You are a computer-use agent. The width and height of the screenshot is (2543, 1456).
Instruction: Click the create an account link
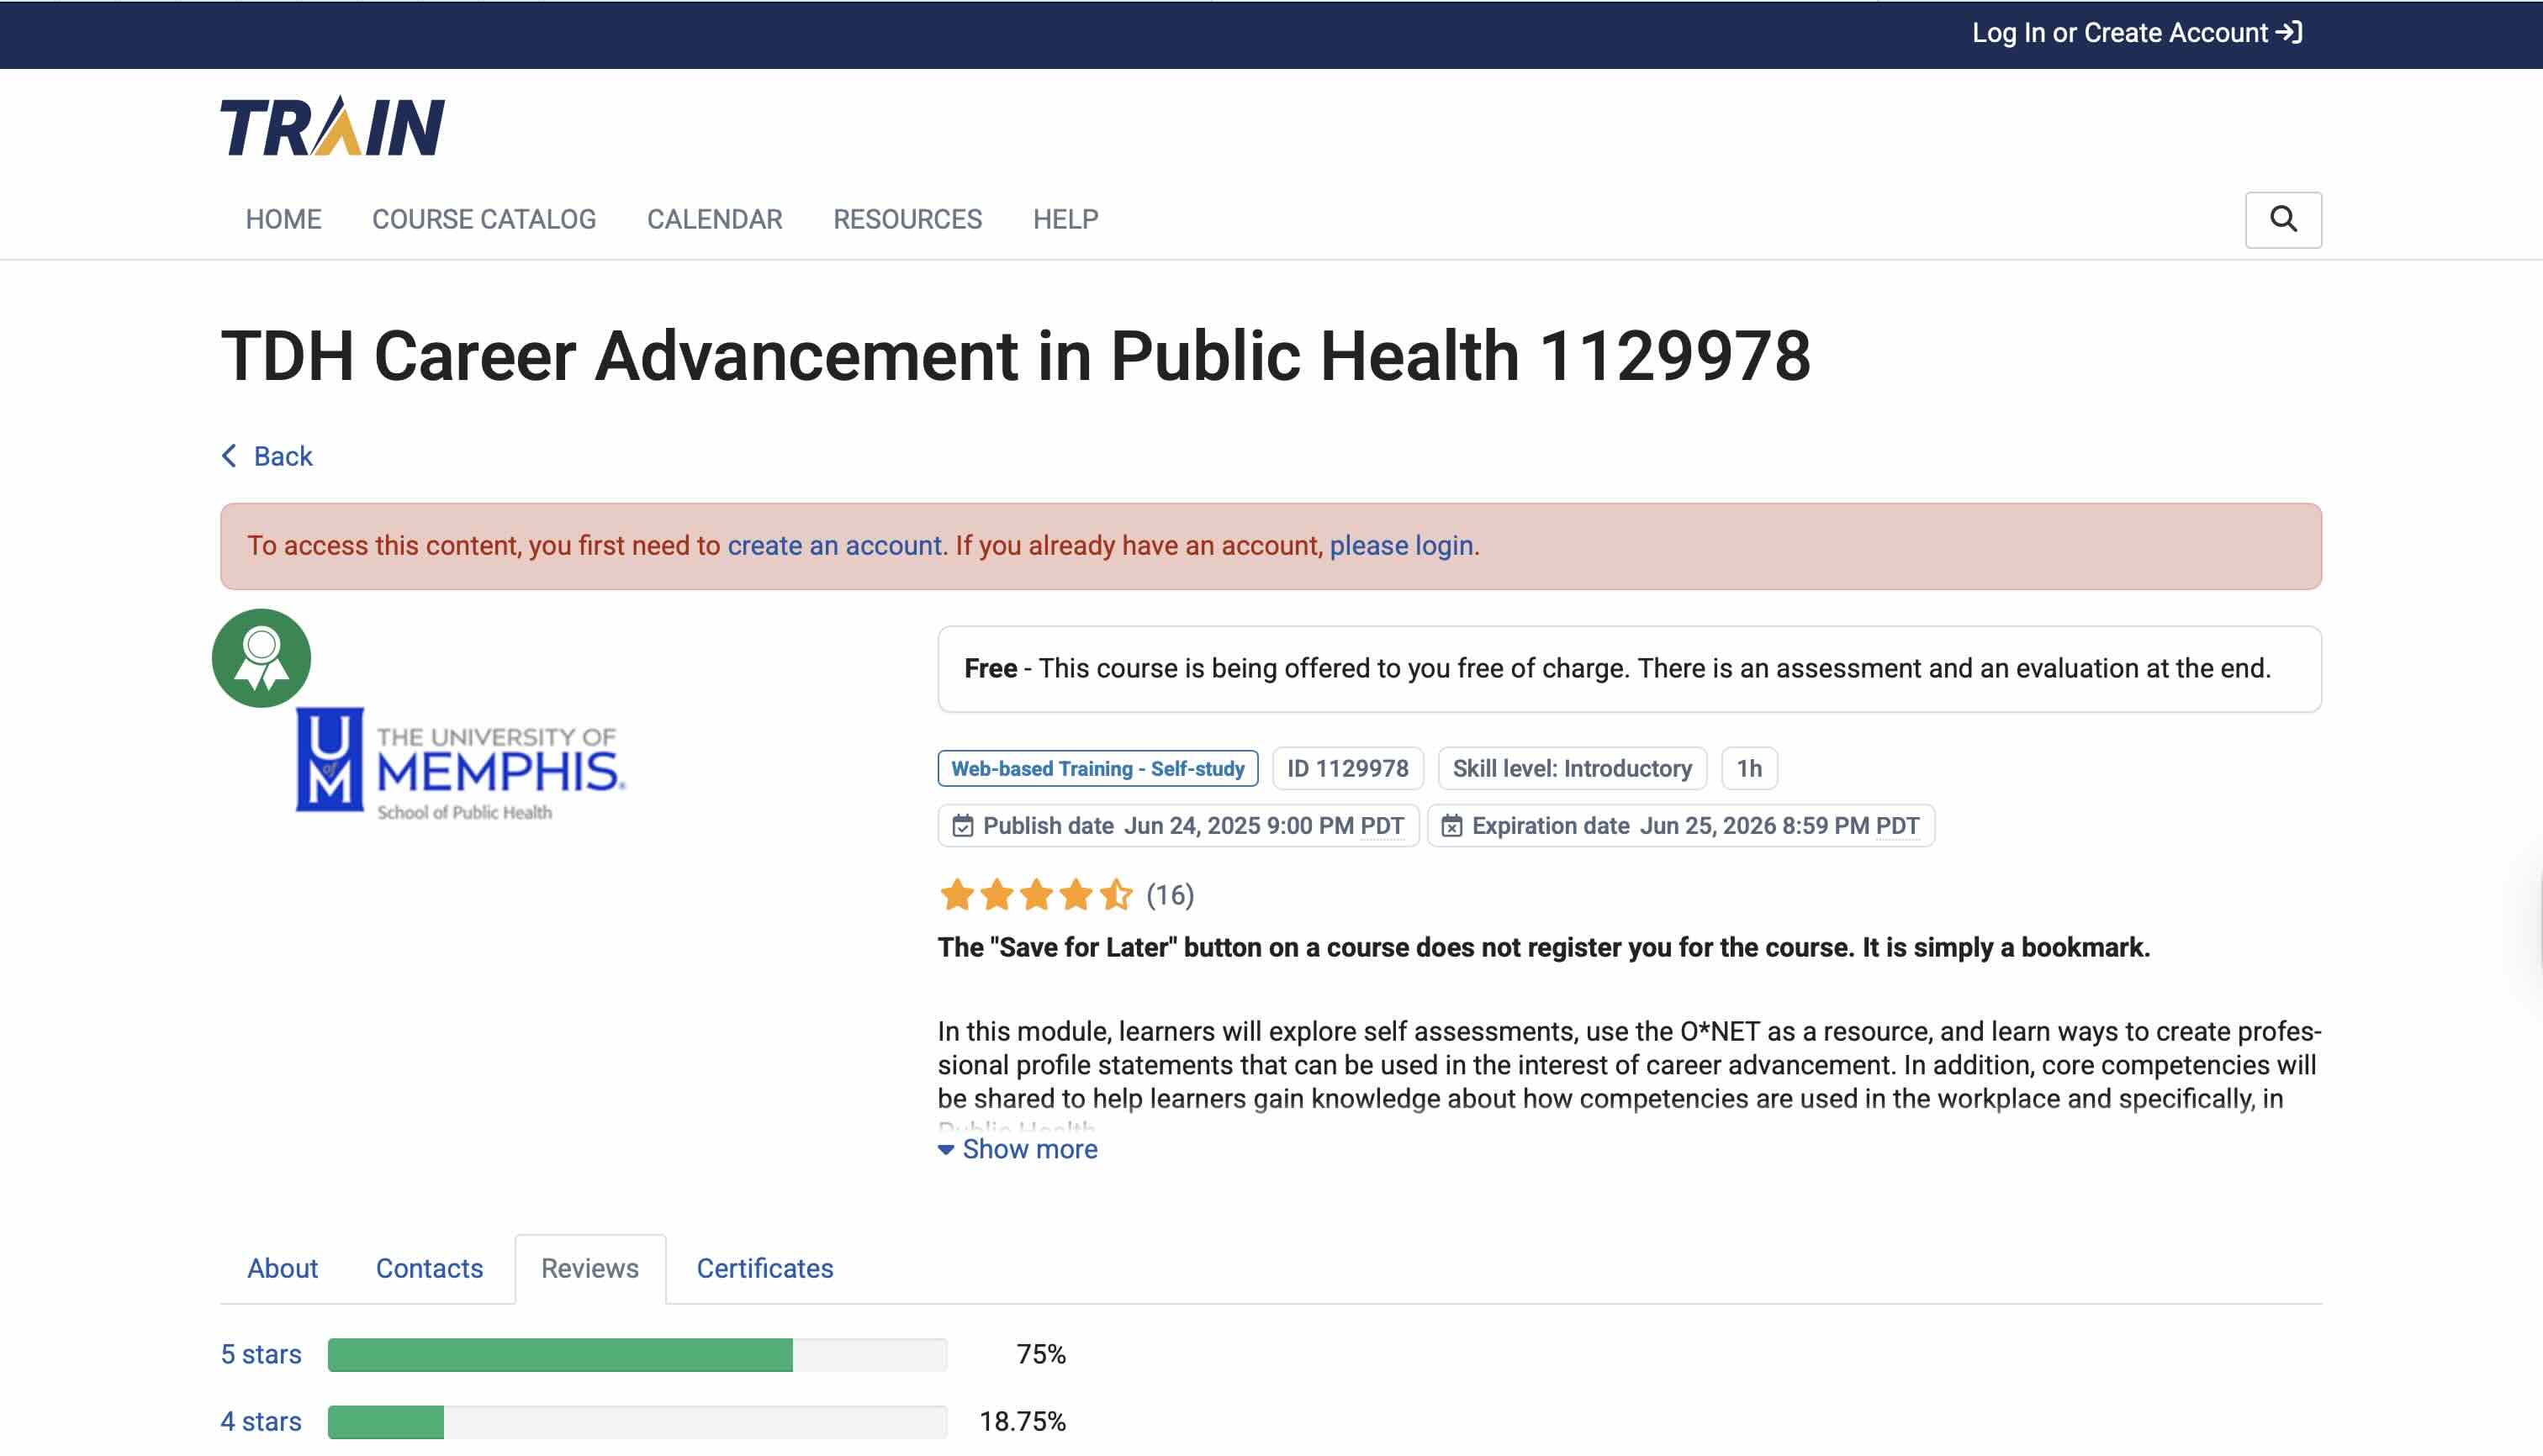click(x=833, y=545)
